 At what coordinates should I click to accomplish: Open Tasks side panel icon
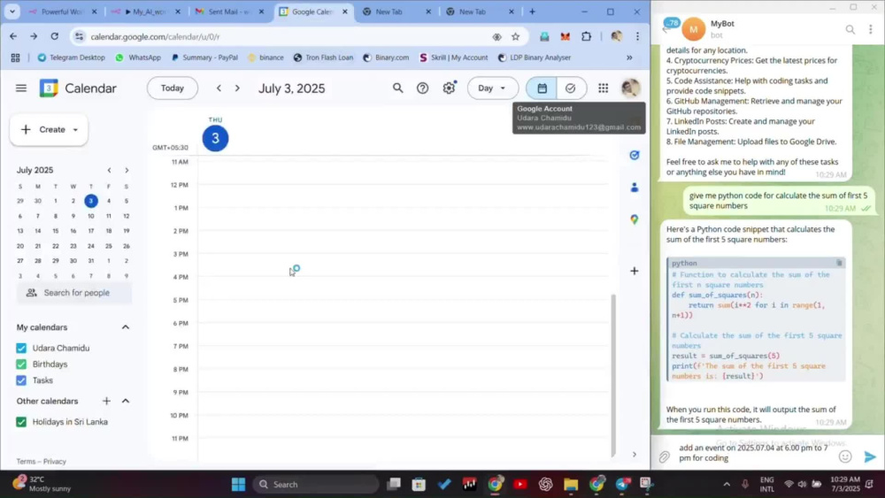(x=635, y=155)
